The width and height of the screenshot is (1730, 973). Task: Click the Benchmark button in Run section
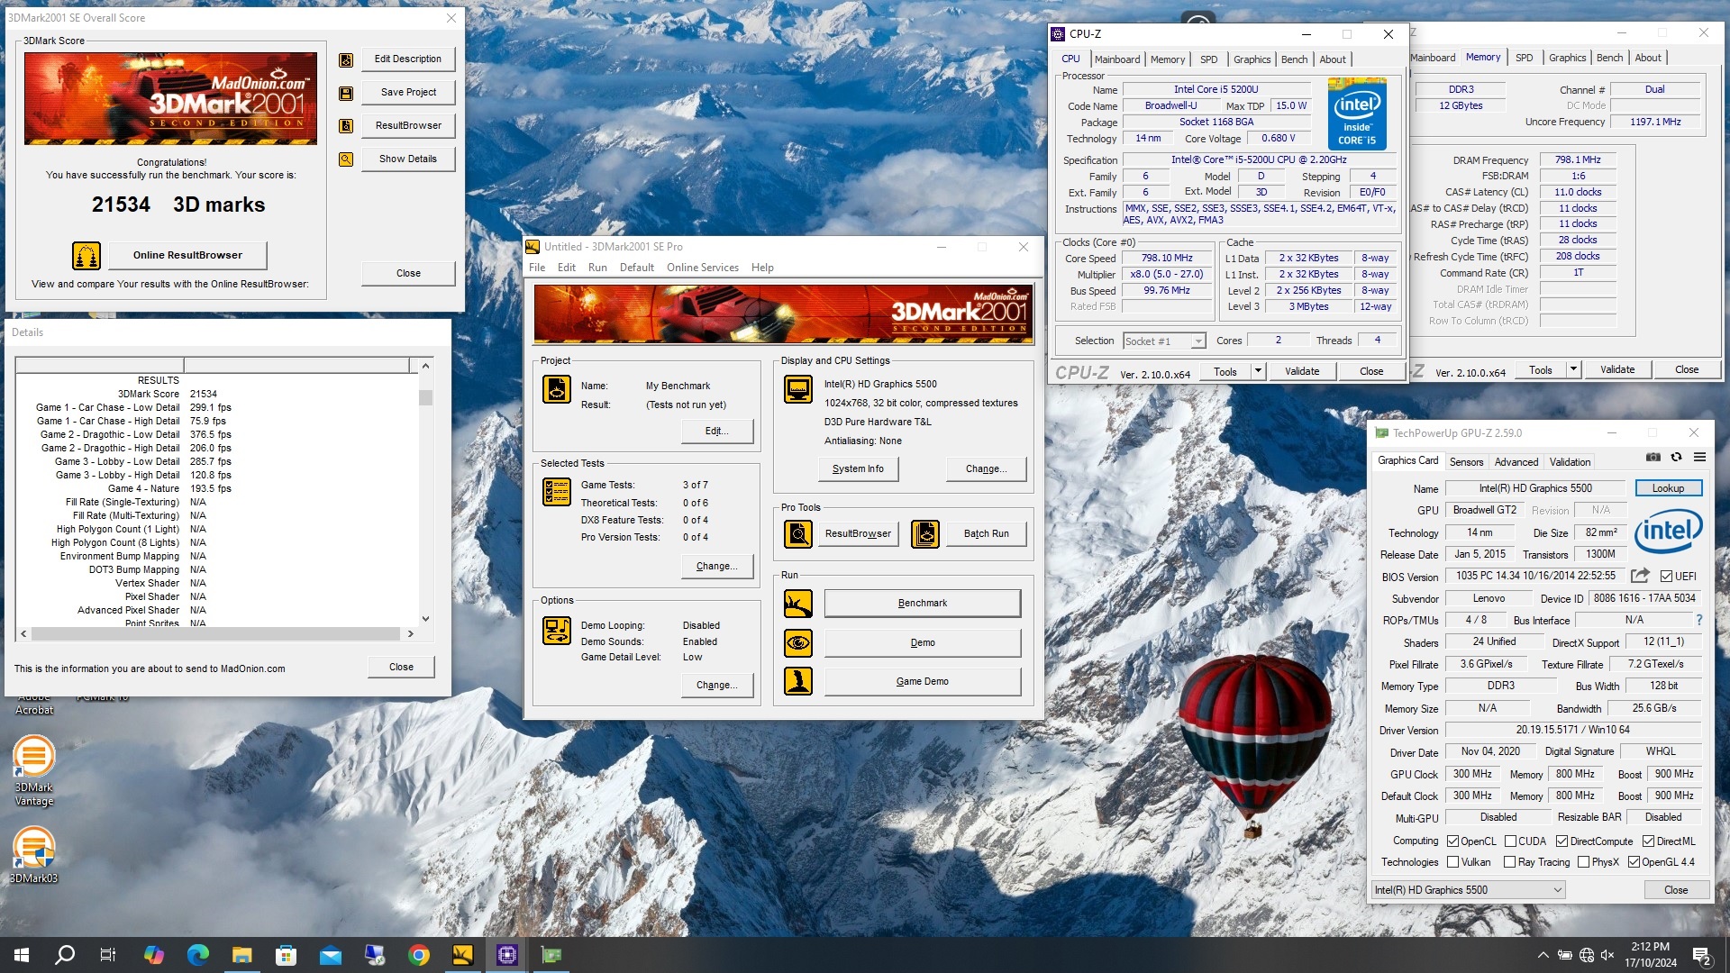click(x=922, y=604)
